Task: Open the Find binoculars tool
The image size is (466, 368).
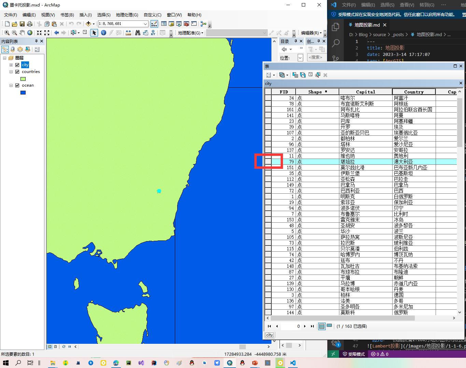Action: [x=138, y=33]
